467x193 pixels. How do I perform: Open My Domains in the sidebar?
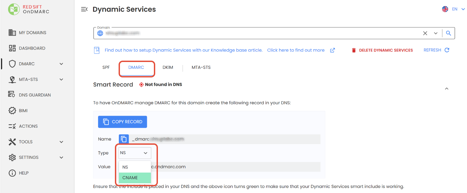click(33, 33)
